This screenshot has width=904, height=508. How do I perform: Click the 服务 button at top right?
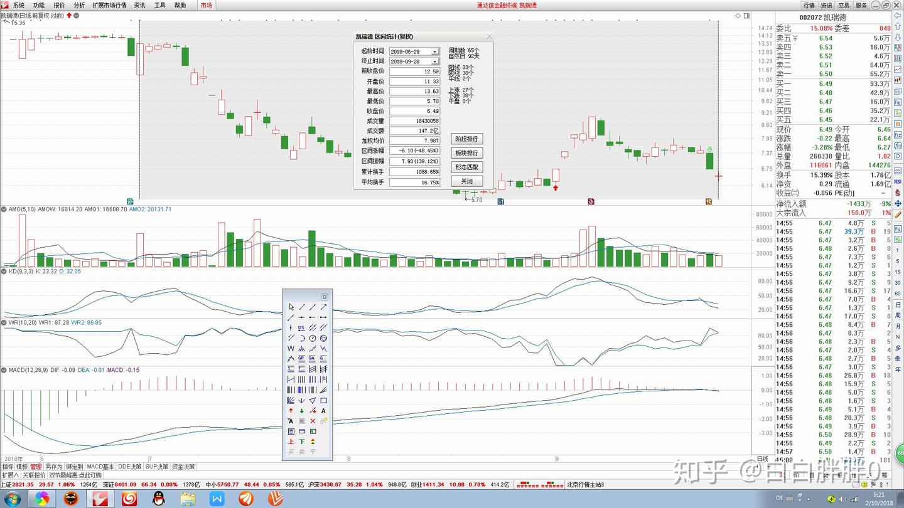click(x=861, y=5)
